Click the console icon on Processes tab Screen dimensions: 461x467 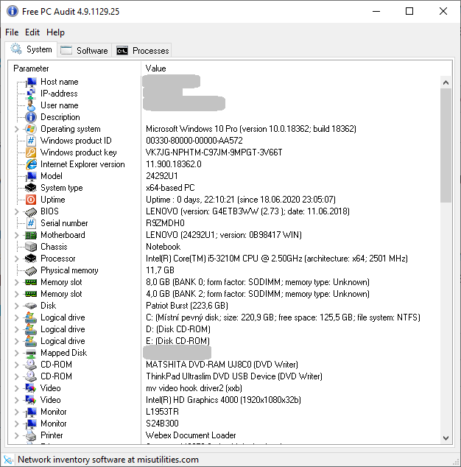tap(122, 51)
